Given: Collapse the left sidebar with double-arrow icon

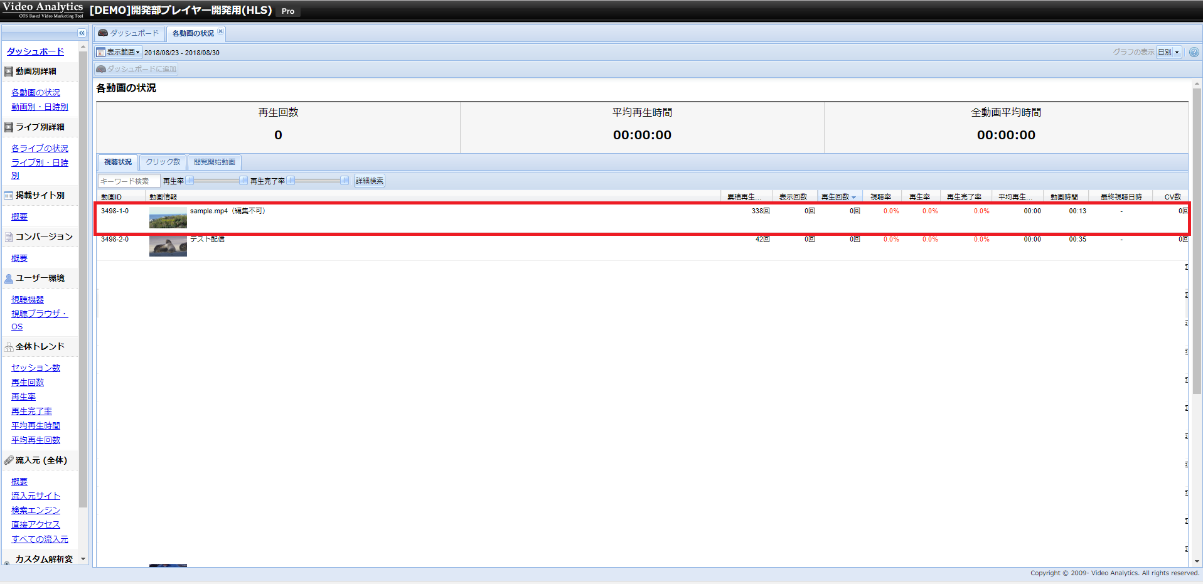Looking at the screenshot, I should pos(82,33).
